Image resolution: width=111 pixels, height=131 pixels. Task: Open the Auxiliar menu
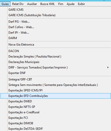pyautogui.click(x=32, y=4)
